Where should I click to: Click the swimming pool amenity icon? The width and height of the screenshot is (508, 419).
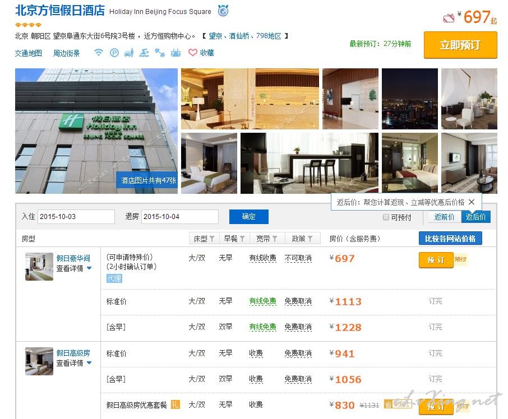coord(144,53)
